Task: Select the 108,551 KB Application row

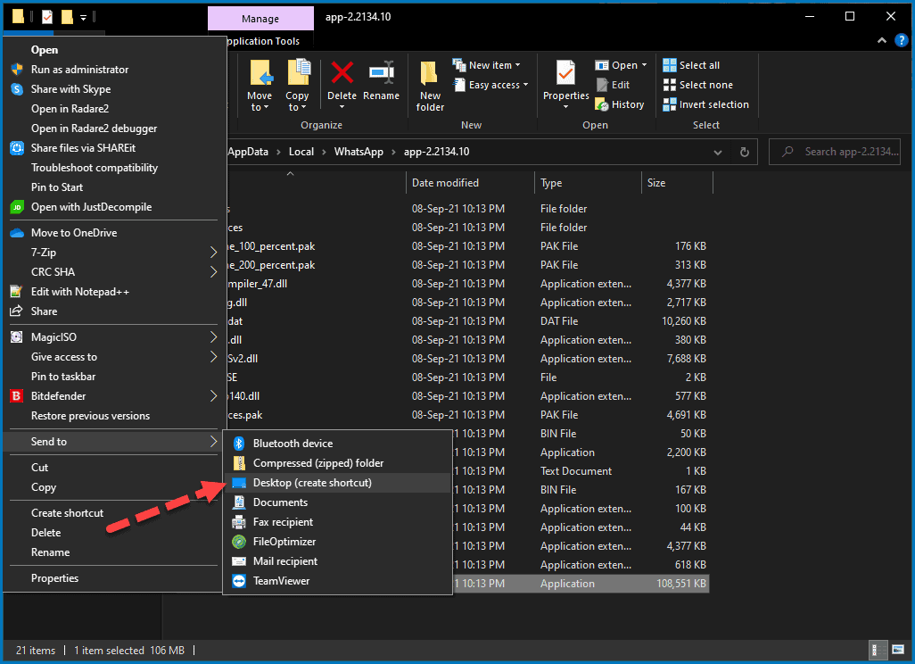Action: tap(581, 584)
